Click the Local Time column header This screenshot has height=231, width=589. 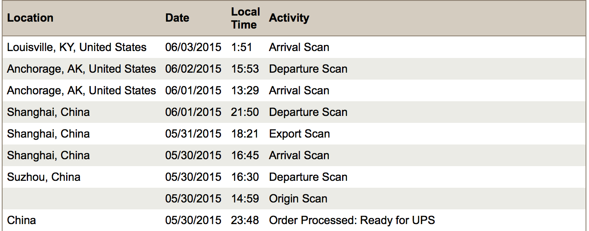(x=245, y=18)
